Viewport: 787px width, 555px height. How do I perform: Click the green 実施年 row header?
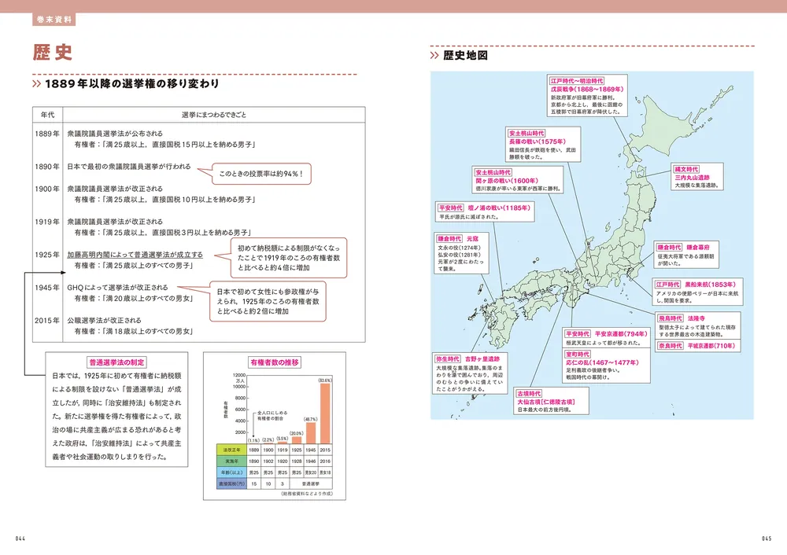tap(231, 461)
